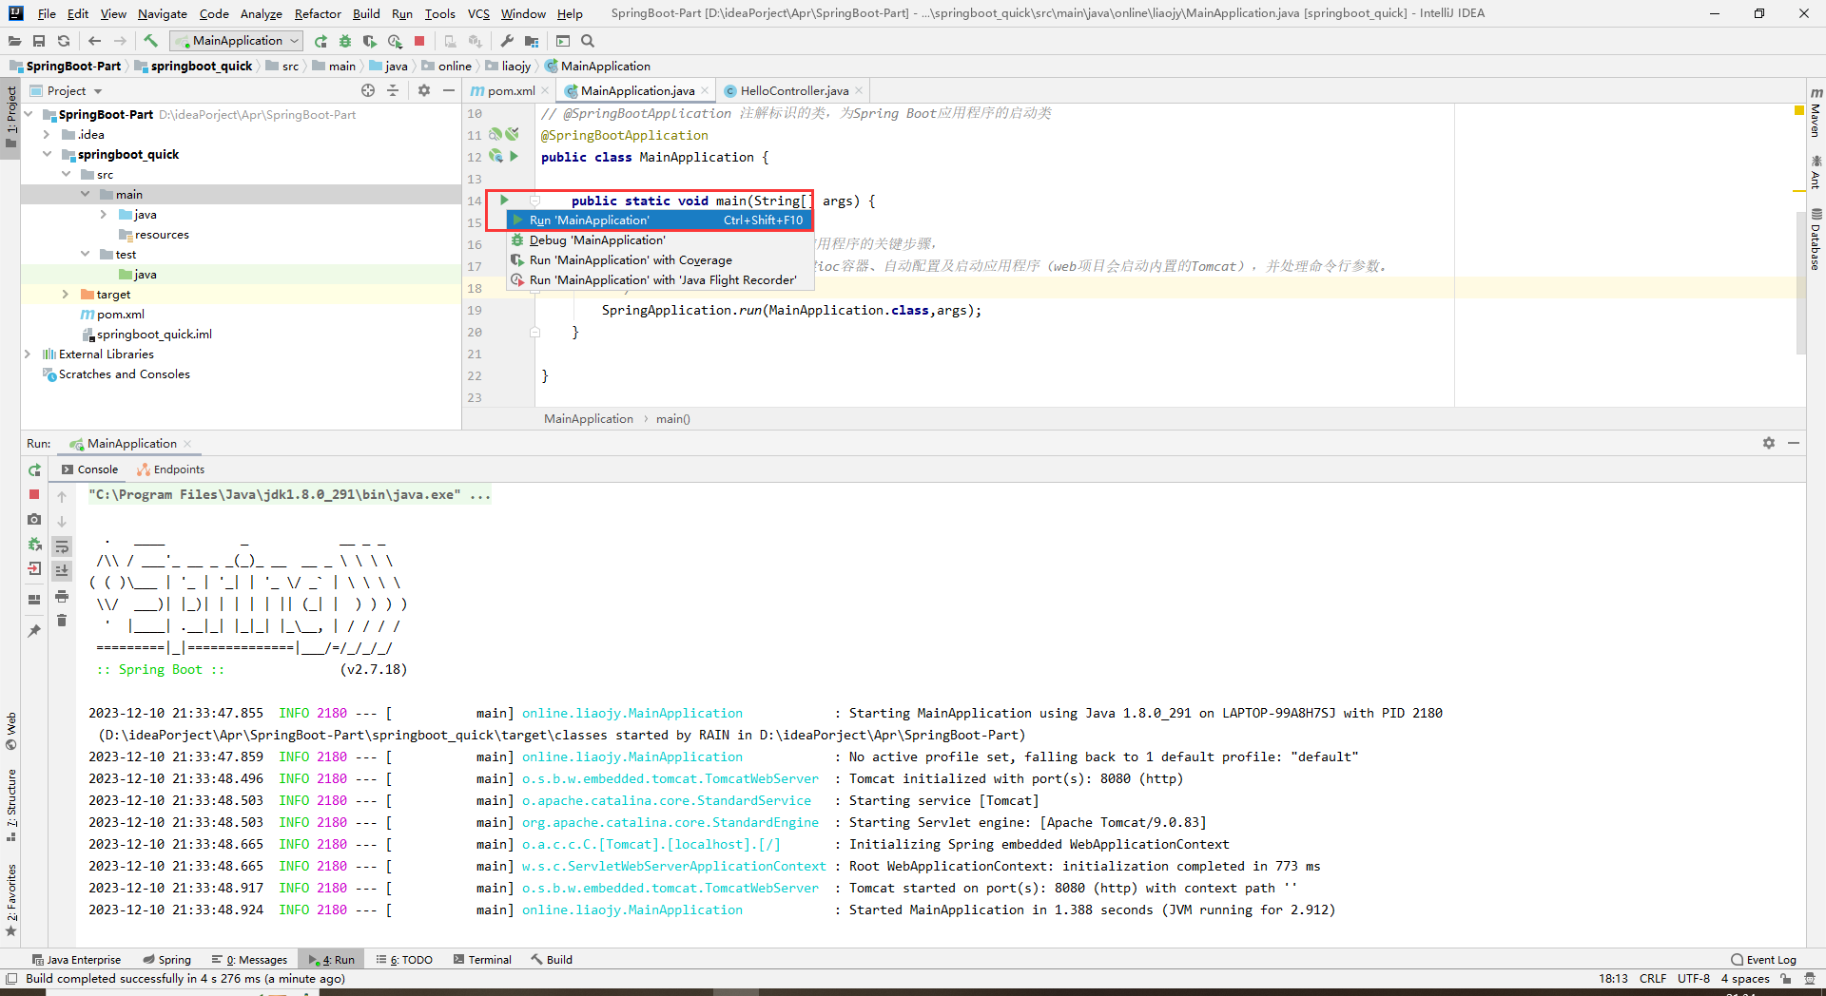
Task: Collapse all in the Project panel
Action: click(x=393, y=90)
